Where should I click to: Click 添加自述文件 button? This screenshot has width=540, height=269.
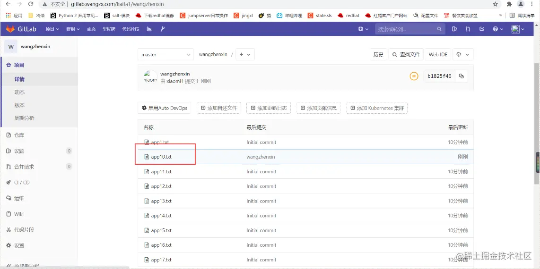coord(219,108)
